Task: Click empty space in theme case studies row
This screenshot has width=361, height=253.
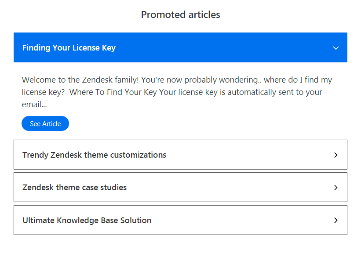Action: point(230,188)
